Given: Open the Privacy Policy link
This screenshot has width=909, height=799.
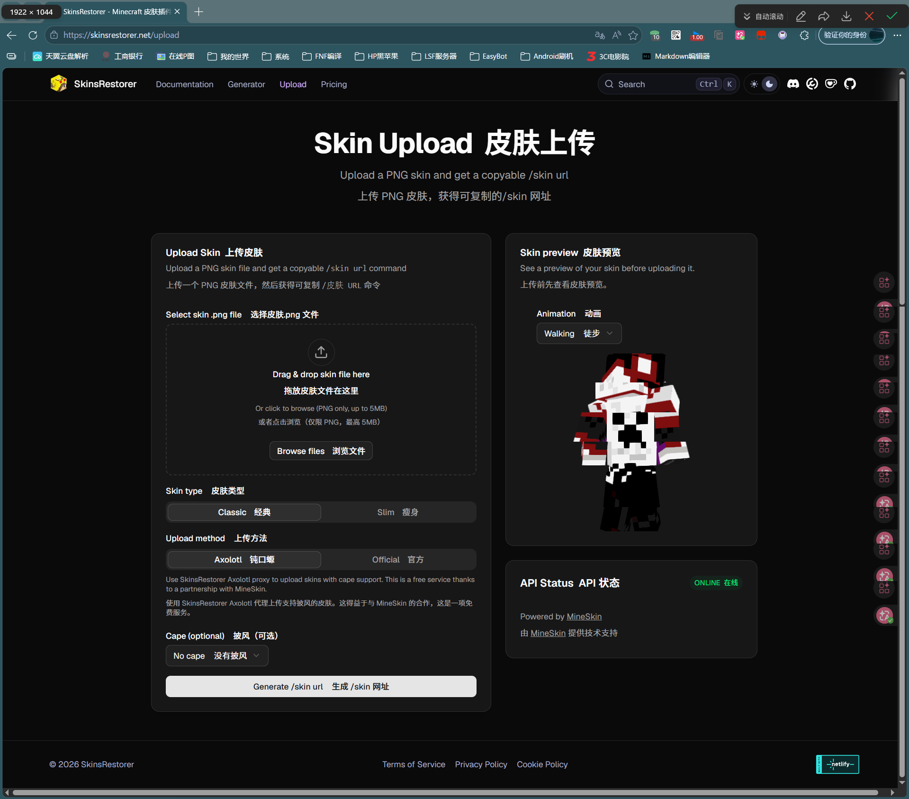Looking at the screenshot, I should pos(481,764).
